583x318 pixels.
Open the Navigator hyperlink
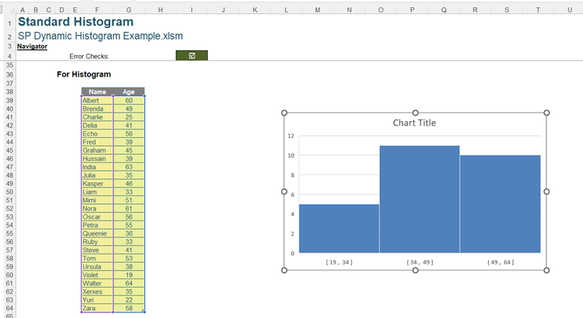click(x=32, y=47)
